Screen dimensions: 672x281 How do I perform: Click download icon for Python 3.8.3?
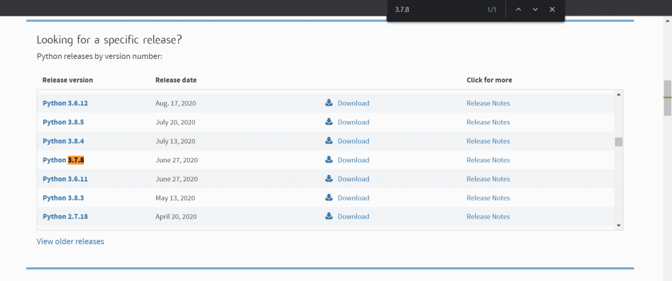[329, 197]
